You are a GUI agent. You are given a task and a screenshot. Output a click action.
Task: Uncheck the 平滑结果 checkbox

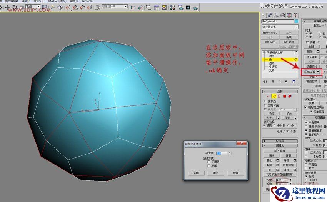pos(306,122)
